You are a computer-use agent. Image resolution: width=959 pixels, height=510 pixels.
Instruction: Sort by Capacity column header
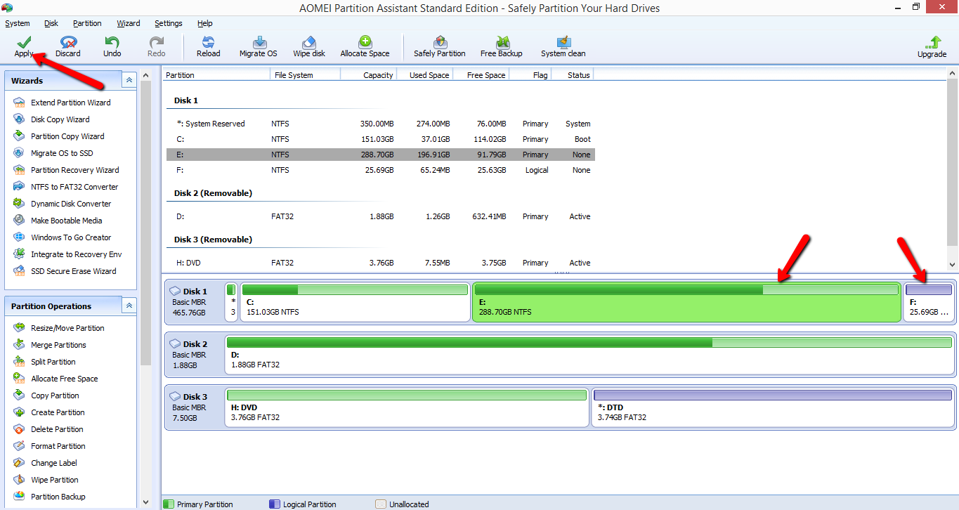tap(369, 75)
